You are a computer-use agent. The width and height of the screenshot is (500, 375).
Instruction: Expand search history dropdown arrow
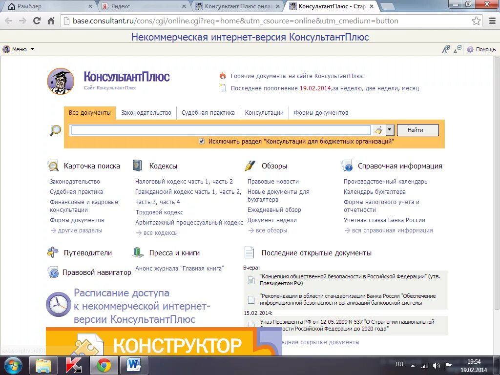(x=389, y=130)
